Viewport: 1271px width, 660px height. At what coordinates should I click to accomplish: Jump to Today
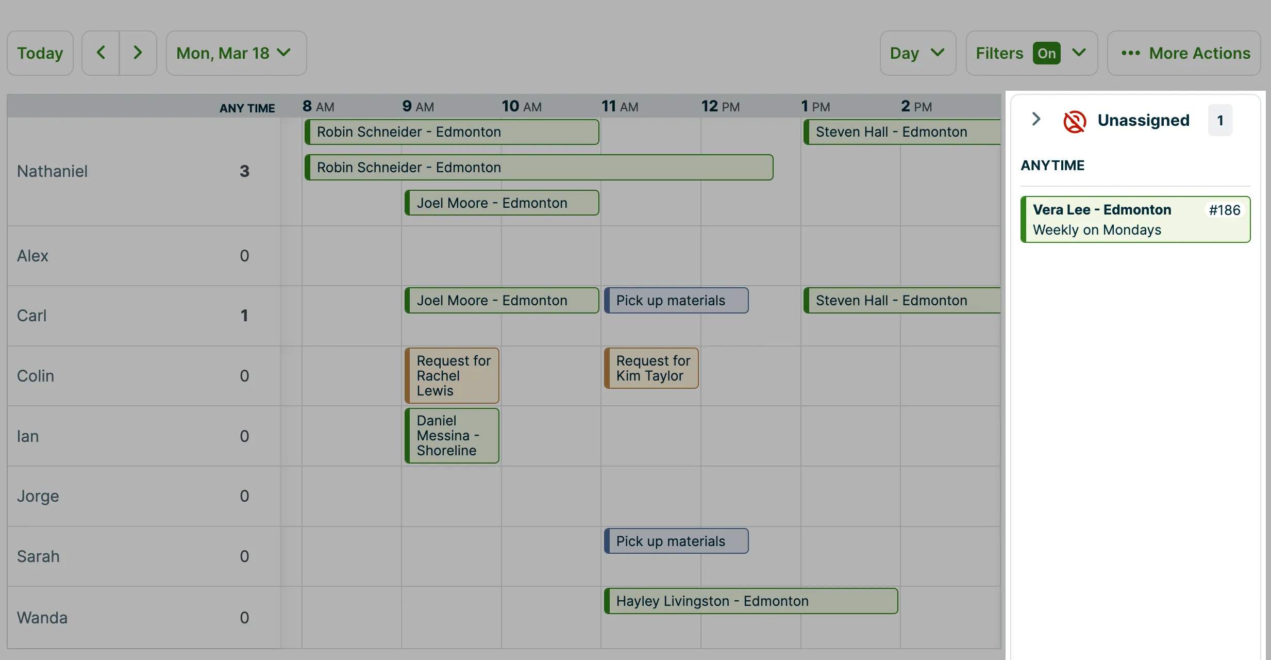(x=40, y=53)
